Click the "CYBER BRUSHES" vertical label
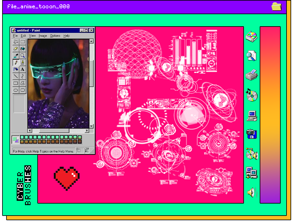 pos(24,185)
